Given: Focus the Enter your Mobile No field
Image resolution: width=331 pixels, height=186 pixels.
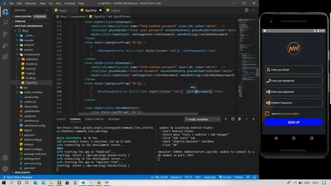Looking at the screenshot, I should coord(294,81).
